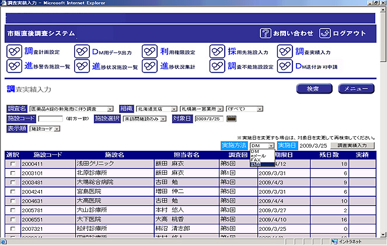Open 調査計画設定 via its pill icon
Viewport: 387px width, 246px height.
click(14, 52)
